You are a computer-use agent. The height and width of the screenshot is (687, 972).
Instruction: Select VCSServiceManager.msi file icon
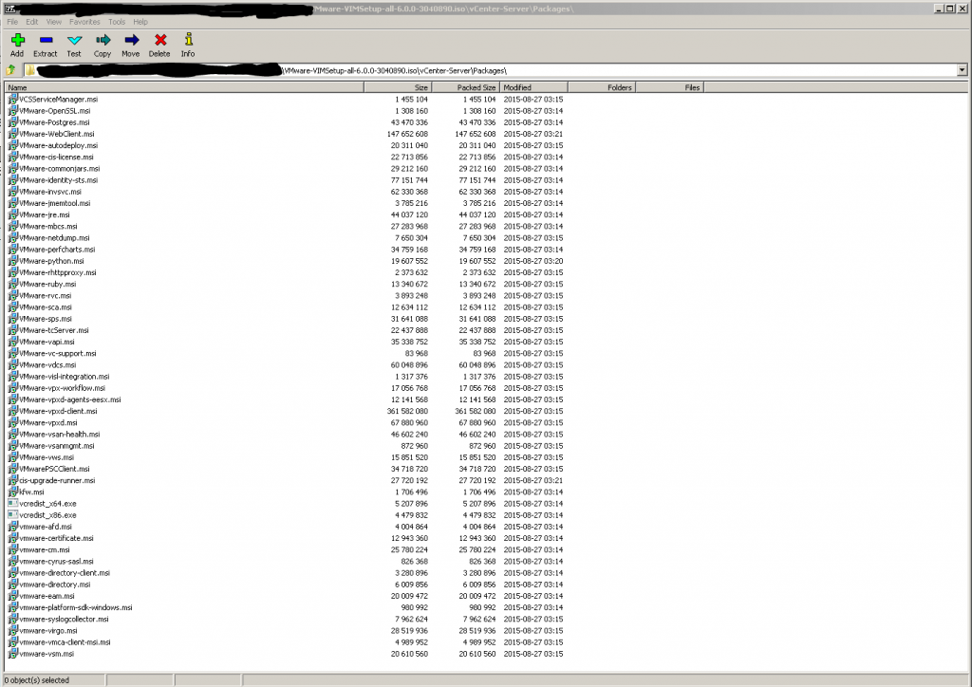12,99
